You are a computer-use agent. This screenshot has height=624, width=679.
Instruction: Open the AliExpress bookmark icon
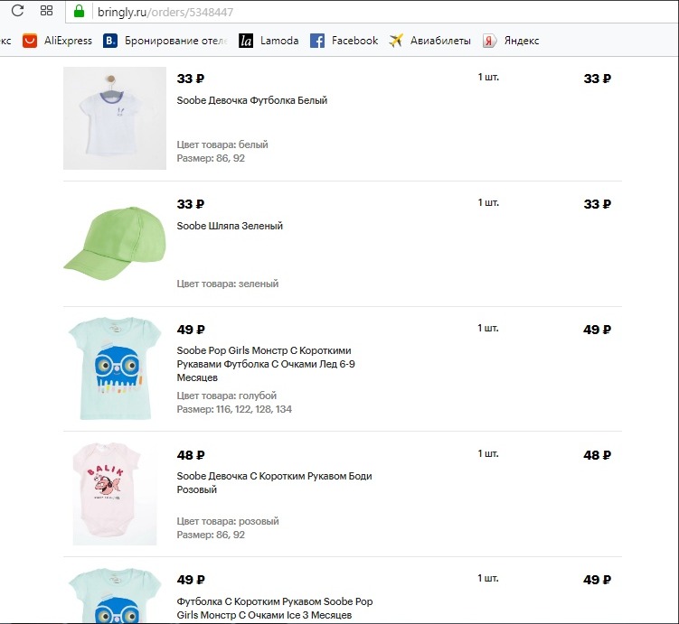[30, 41]
